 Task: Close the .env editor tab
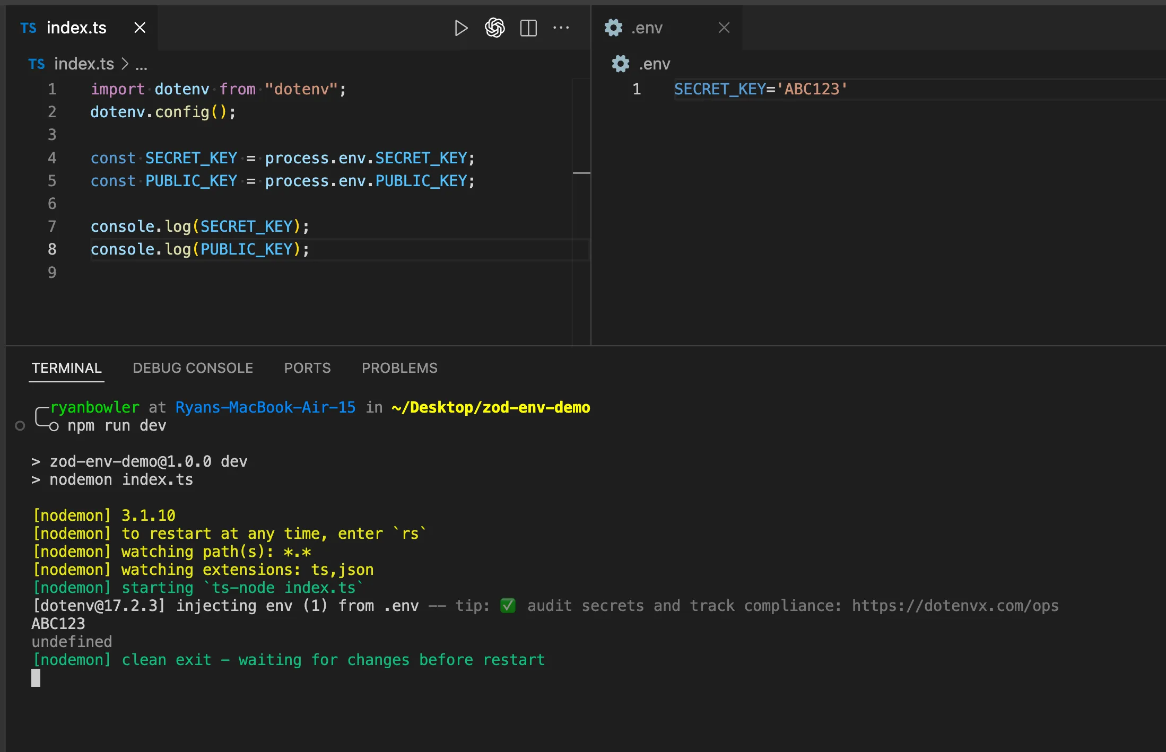point(724,28)
